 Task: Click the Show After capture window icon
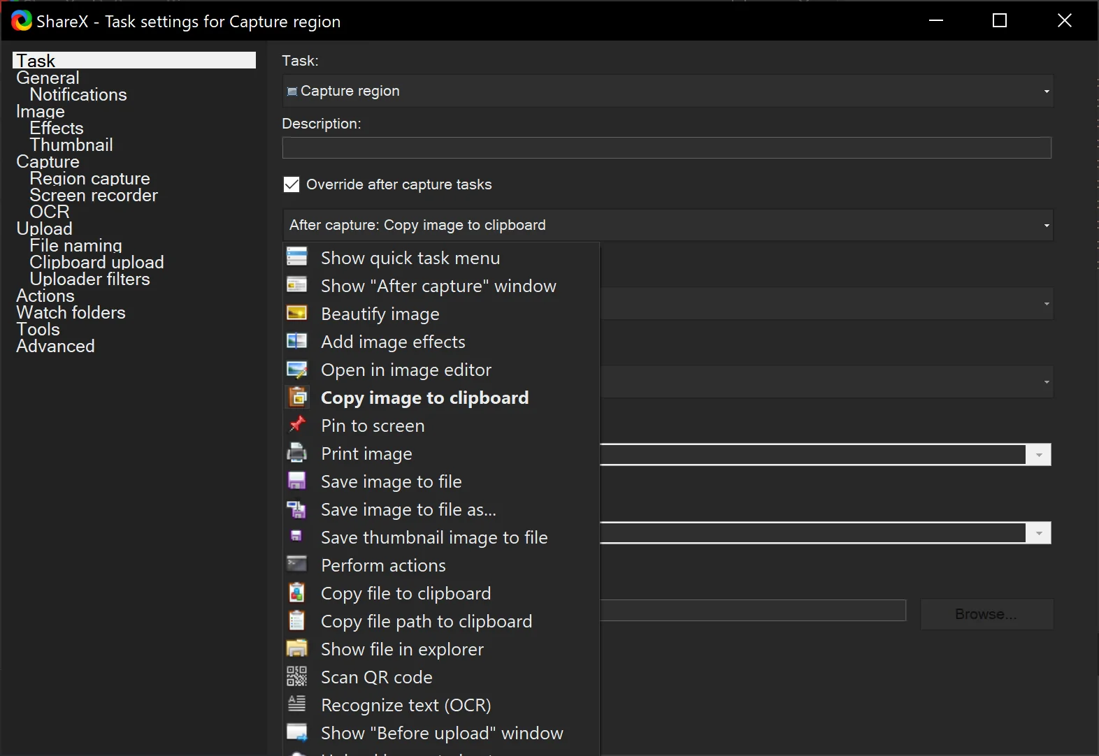(x=297, y=285)
